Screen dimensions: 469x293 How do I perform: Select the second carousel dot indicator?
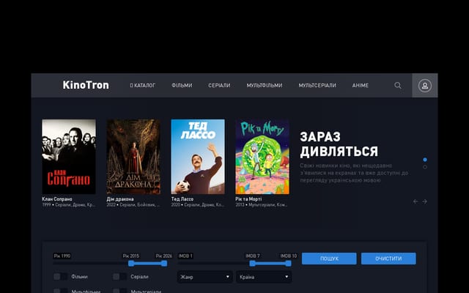pyautogui.click(x=425, y=167)
